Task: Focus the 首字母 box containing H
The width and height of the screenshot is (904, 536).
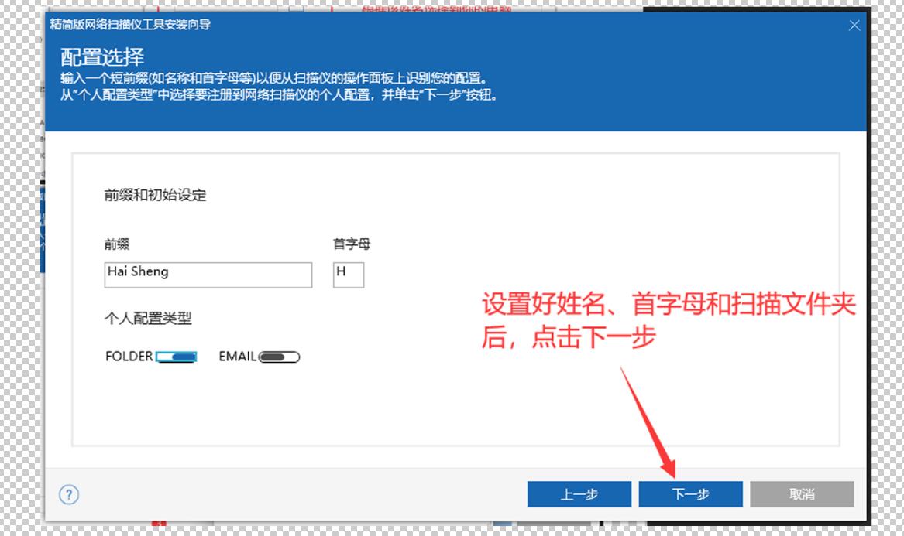Action: (x=348, y=275)
